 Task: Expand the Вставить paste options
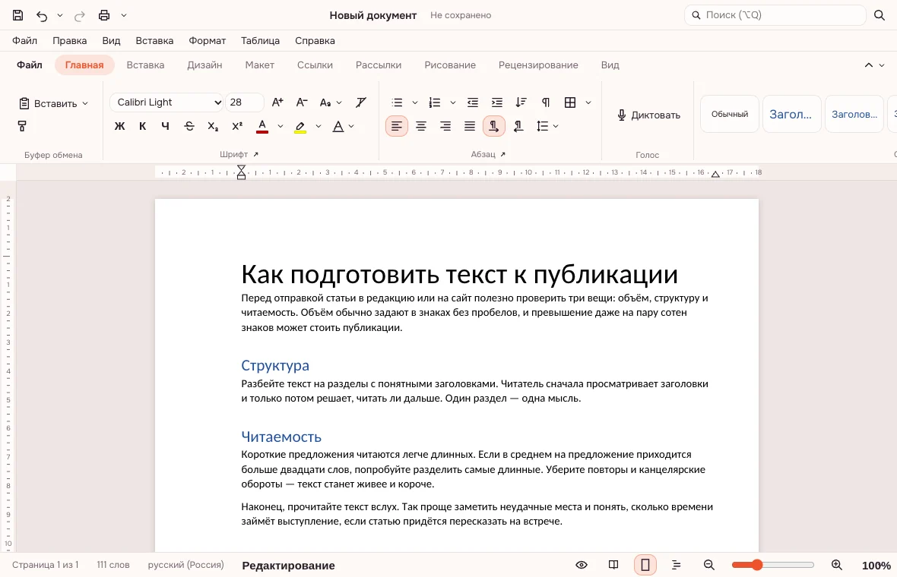pyautogui.click(x=85, y=103)
